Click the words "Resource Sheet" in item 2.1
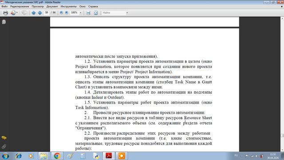Screen dimensions: 284x160 (198, 118)
